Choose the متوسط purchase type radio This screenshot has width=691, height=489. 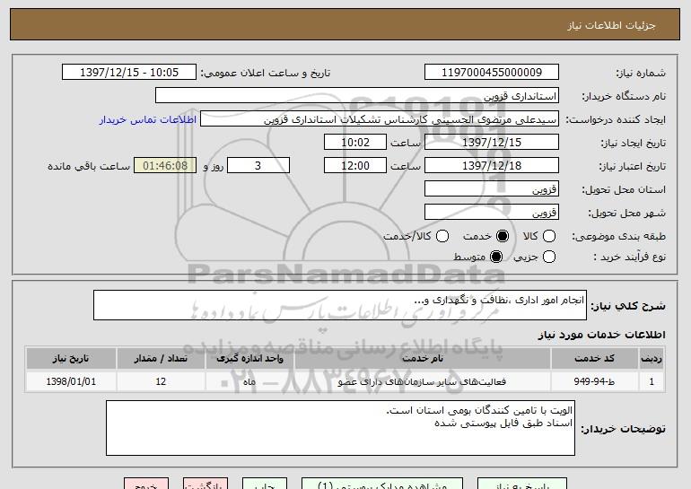click(x=496, y=257)
